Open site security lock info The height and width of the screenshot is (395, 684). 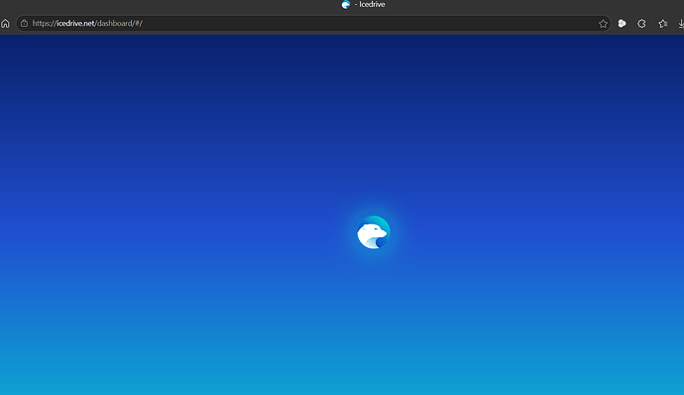(x=25, y=23)
